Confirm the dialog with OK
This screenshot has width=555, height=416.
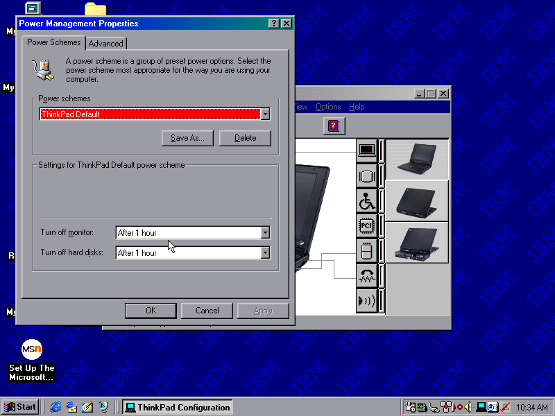coord(151,311)
